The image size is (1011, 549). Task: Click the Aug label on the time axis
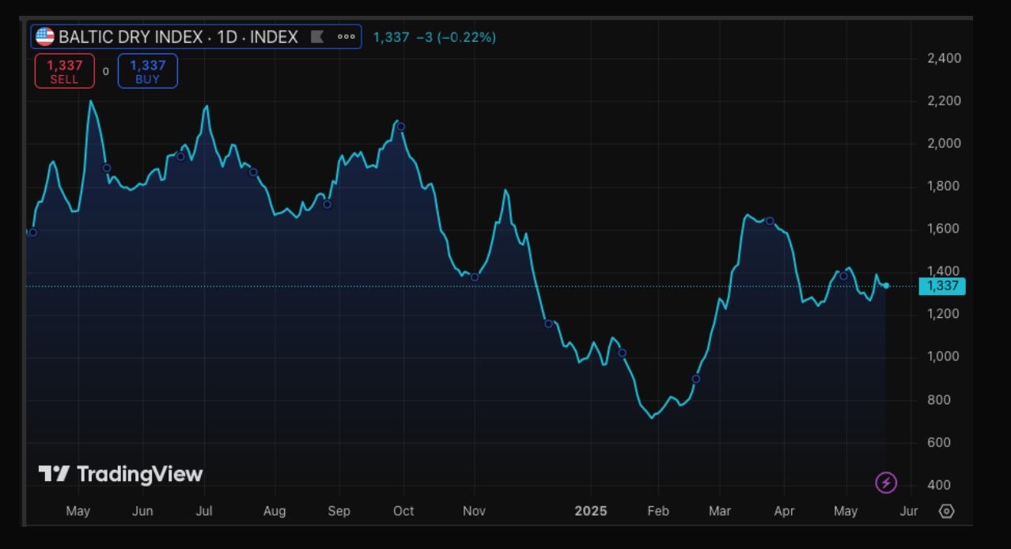click(x=275, y=511)
